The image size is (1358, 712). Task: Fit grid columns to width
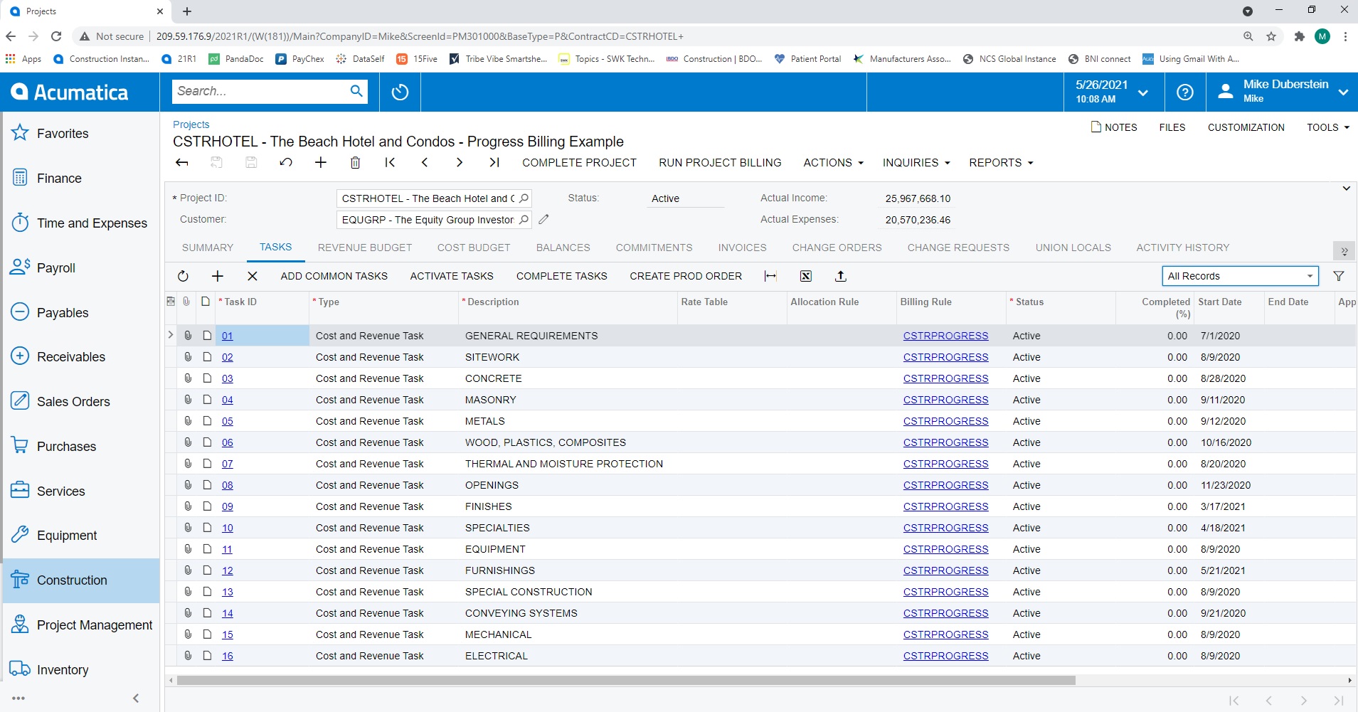coord(770,276)
